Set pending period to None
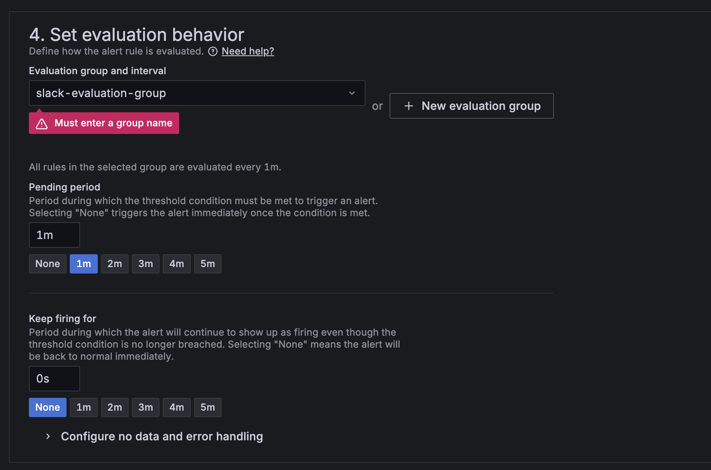This screenshot has width=711, height=470. pyautogui.click(x=47, y=264)
